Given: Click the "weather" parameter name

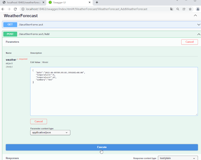Looking at the screenshot, I should tap(11, 60).
